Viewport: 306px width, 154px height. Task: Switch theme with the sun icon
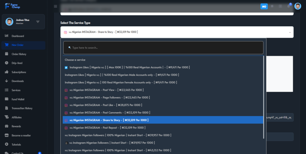tap(272, 6)
